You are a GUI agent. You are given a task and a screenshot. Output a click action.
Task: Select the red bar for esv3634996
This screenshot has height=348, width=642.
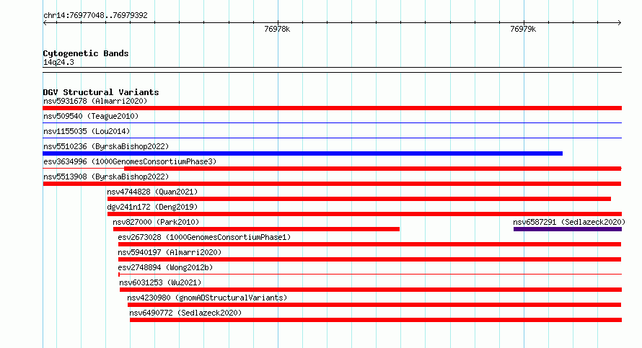pos(373,169)
